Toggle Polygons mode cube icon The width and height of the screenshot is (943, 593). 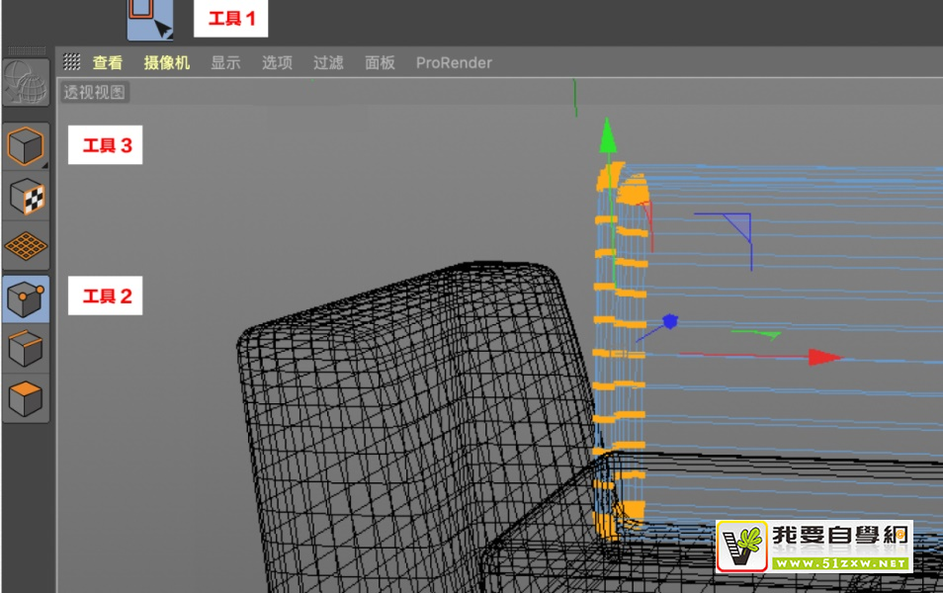[26, 399]
